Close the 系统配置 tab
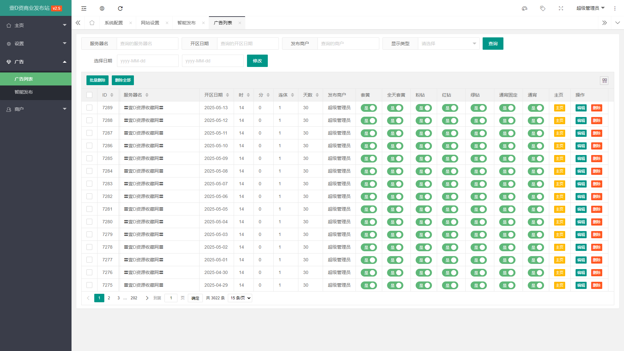Screen dimensions: 624x351 coord(131,23)
